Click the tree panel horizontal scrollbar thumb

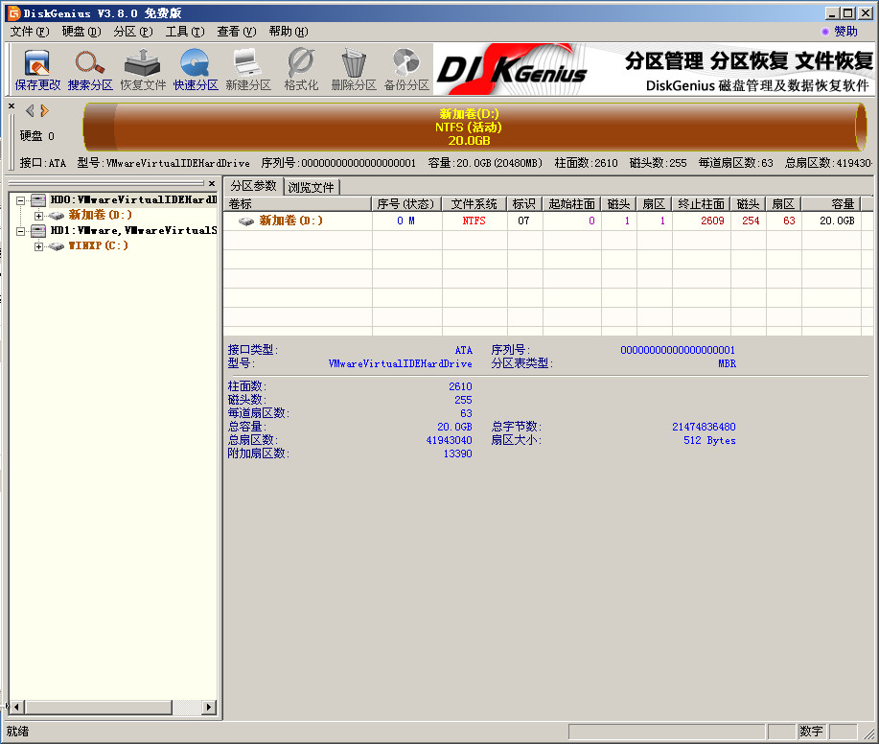point(98,707)
